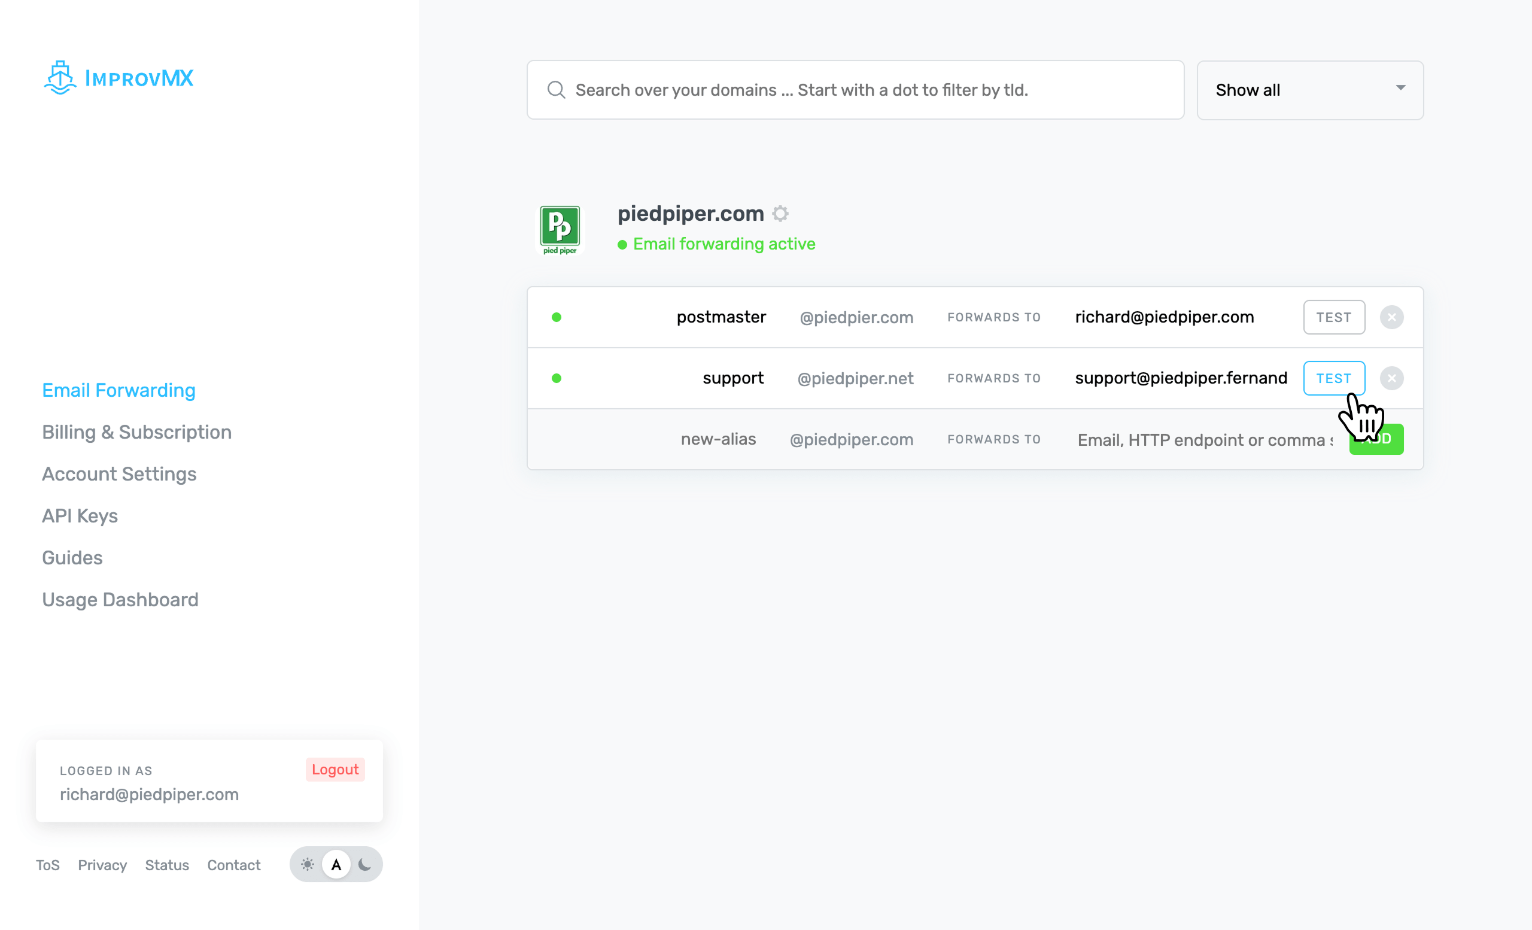The image size is (1532, 930).
Task: Test the postmaster alias
Action: click(x=1334, y=317)
